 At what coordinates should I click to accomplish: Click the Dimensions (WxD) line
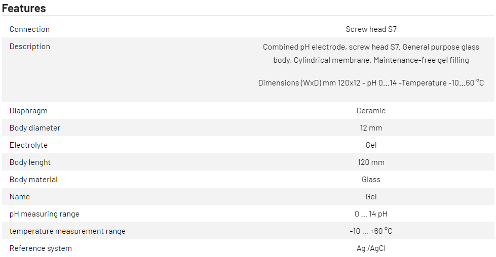point(371,83)
